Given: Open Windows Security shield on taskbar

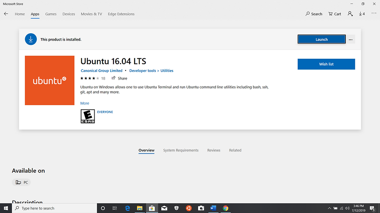Looking at the screenshot, I should click(176, 208).
